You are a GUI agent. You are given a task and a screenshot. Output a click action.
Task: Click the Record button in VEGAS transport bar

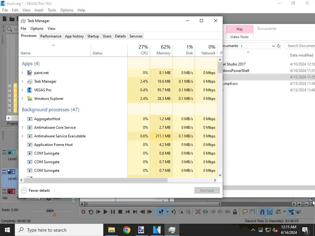pyautogui.click(x=83, y=212)
